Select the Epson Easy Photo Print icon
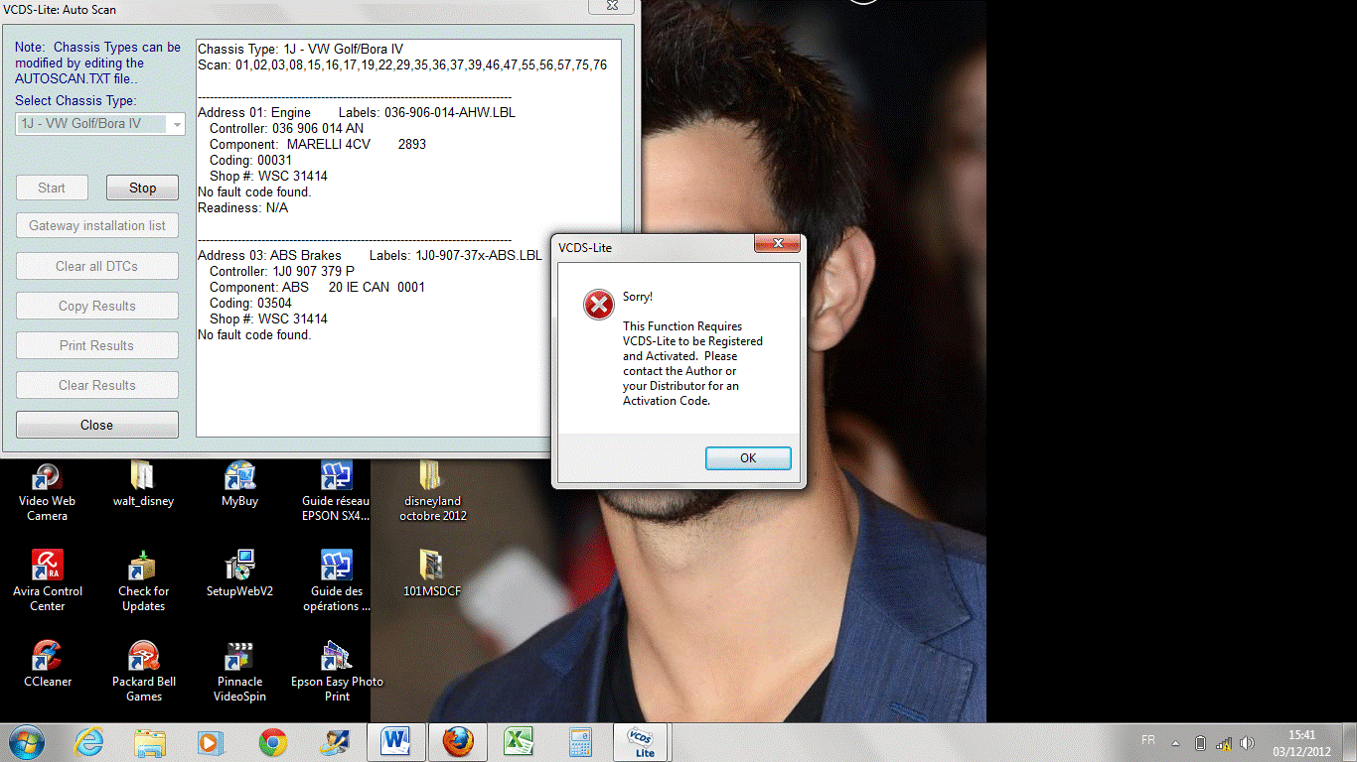The image size is (1357, 762). coord(336,672)
